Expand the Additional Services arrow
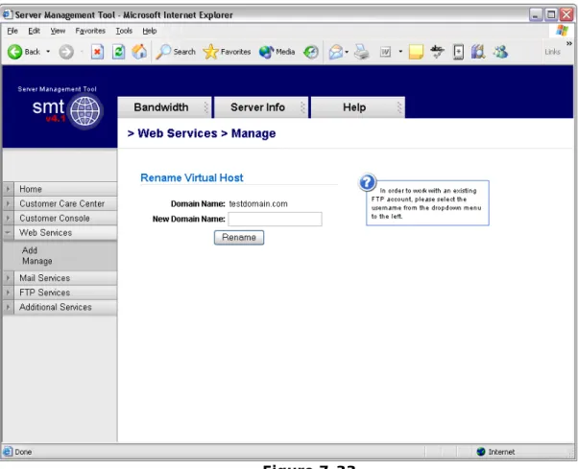Viewport: 578px width, 469px height. click(8, 307)
